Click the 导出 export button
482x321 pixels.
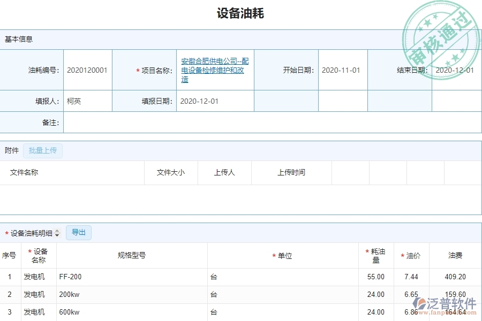(x=79, y=232)
